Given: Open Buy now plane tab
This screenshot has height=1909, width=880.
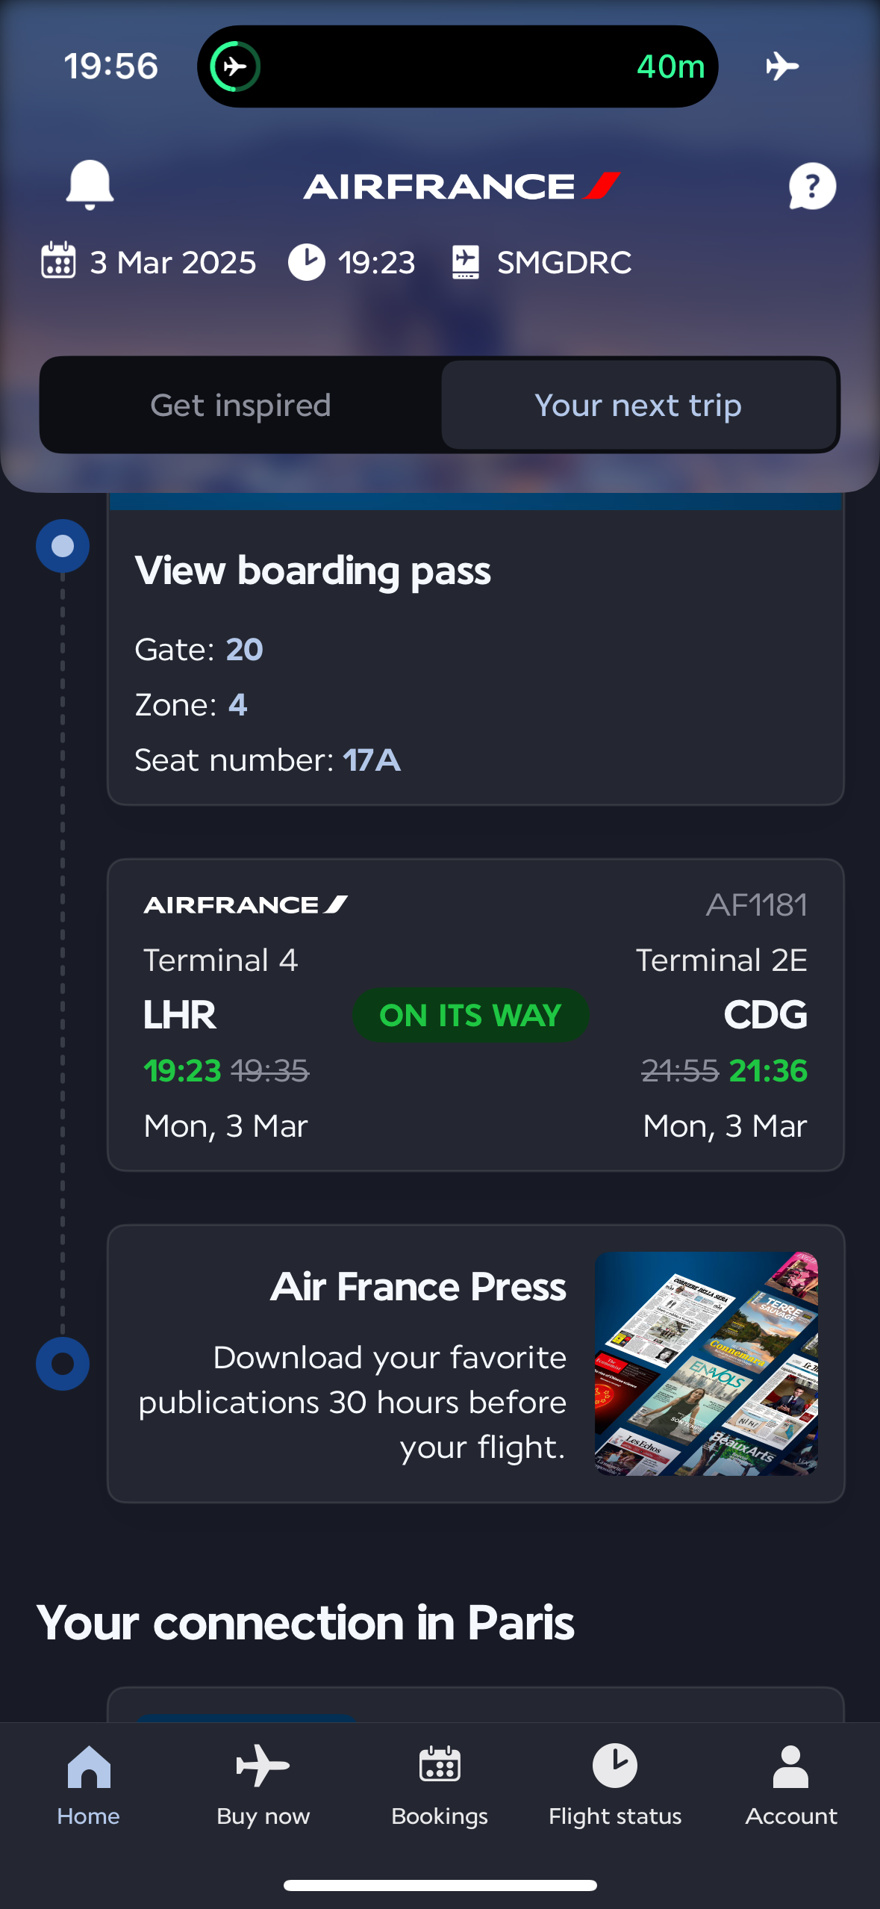Looking at the screenshot, I should tap(263, 1785).
